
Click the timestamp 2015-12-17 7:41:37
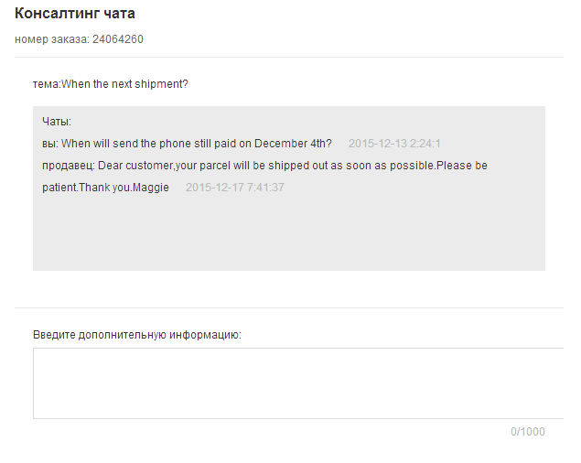coord(234,188)
